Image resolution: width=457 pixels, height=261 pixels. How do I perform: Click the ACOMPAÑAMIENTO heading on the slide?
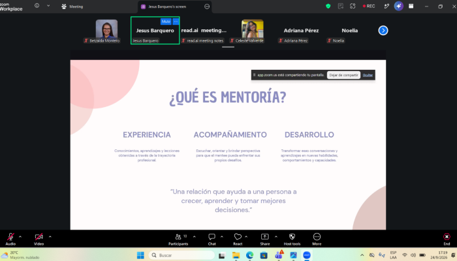[230, 134]
